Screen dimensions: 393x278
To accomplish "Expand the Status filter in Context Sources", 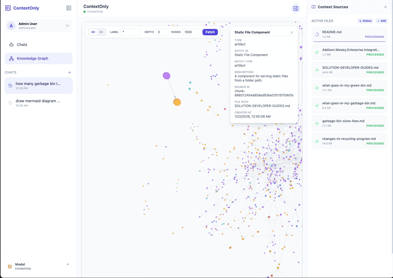I will (365, 21).
